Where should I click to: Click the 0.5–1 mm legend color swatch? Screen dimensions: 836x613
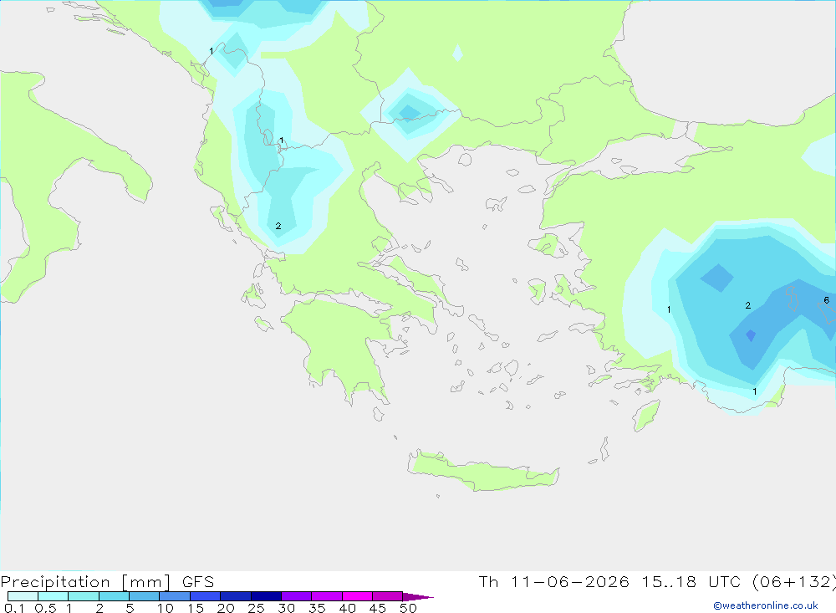(54, 596)
